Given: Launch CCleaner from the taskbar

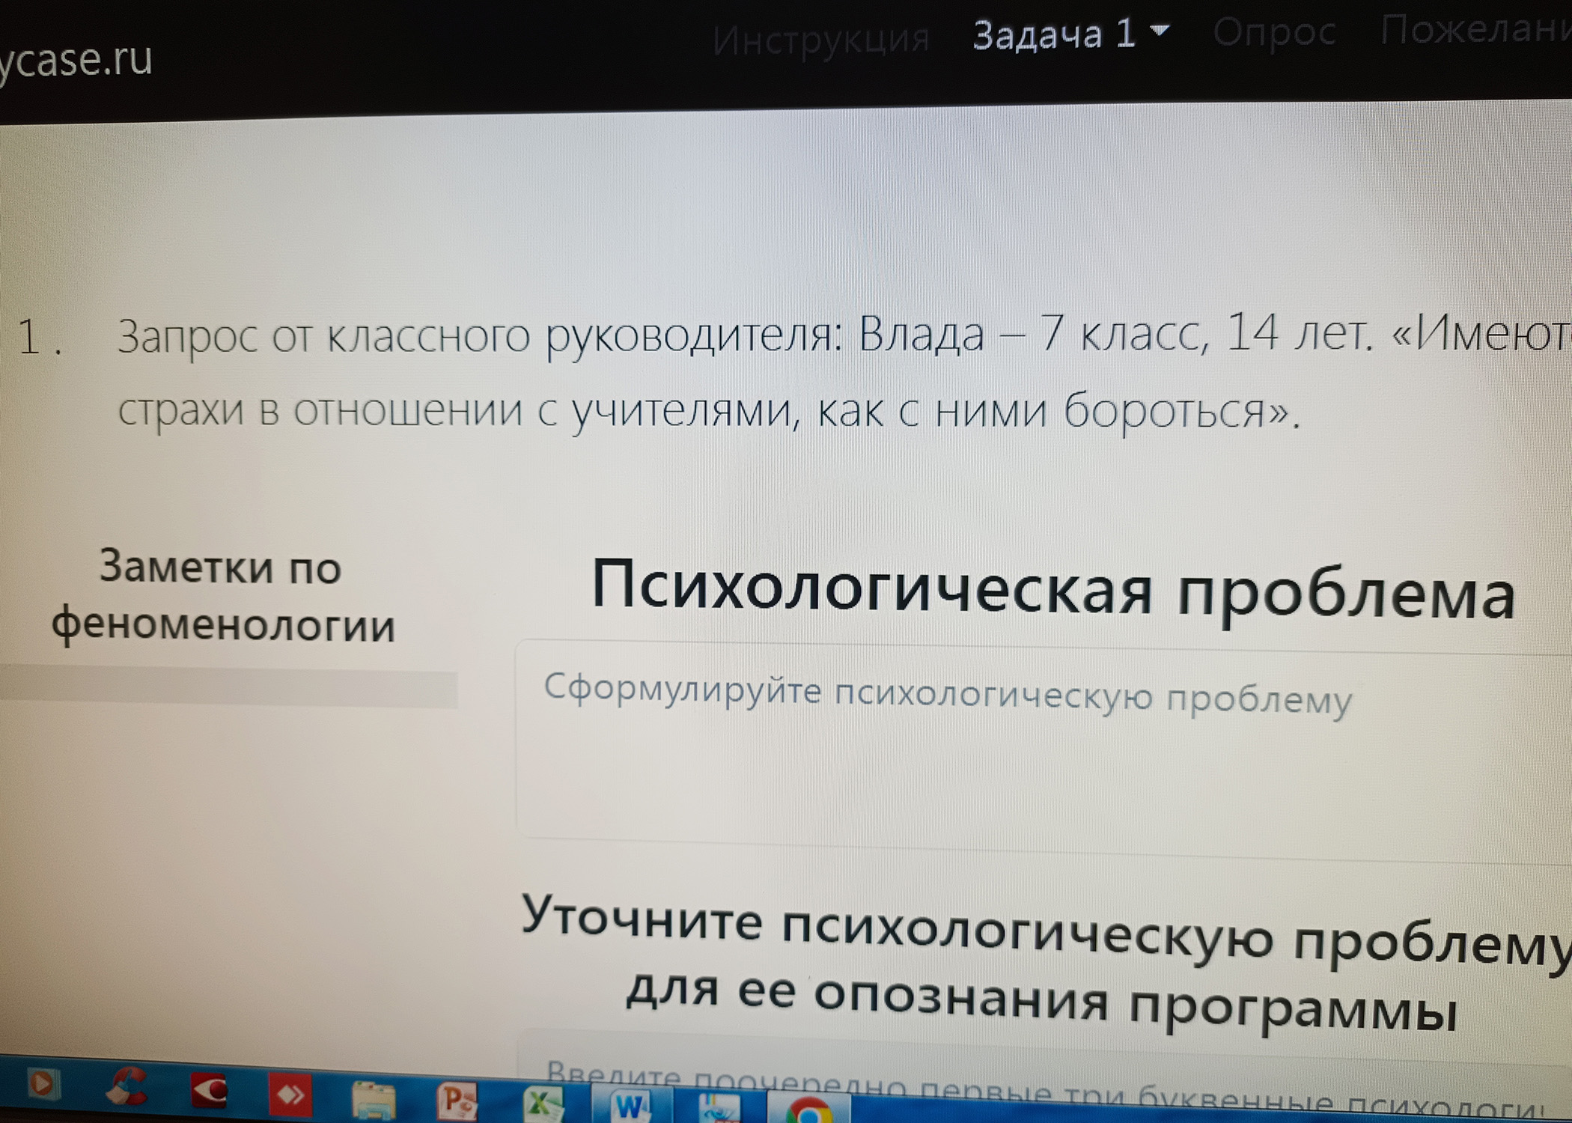Looking at the screenshot, I should pos(126,1086).
